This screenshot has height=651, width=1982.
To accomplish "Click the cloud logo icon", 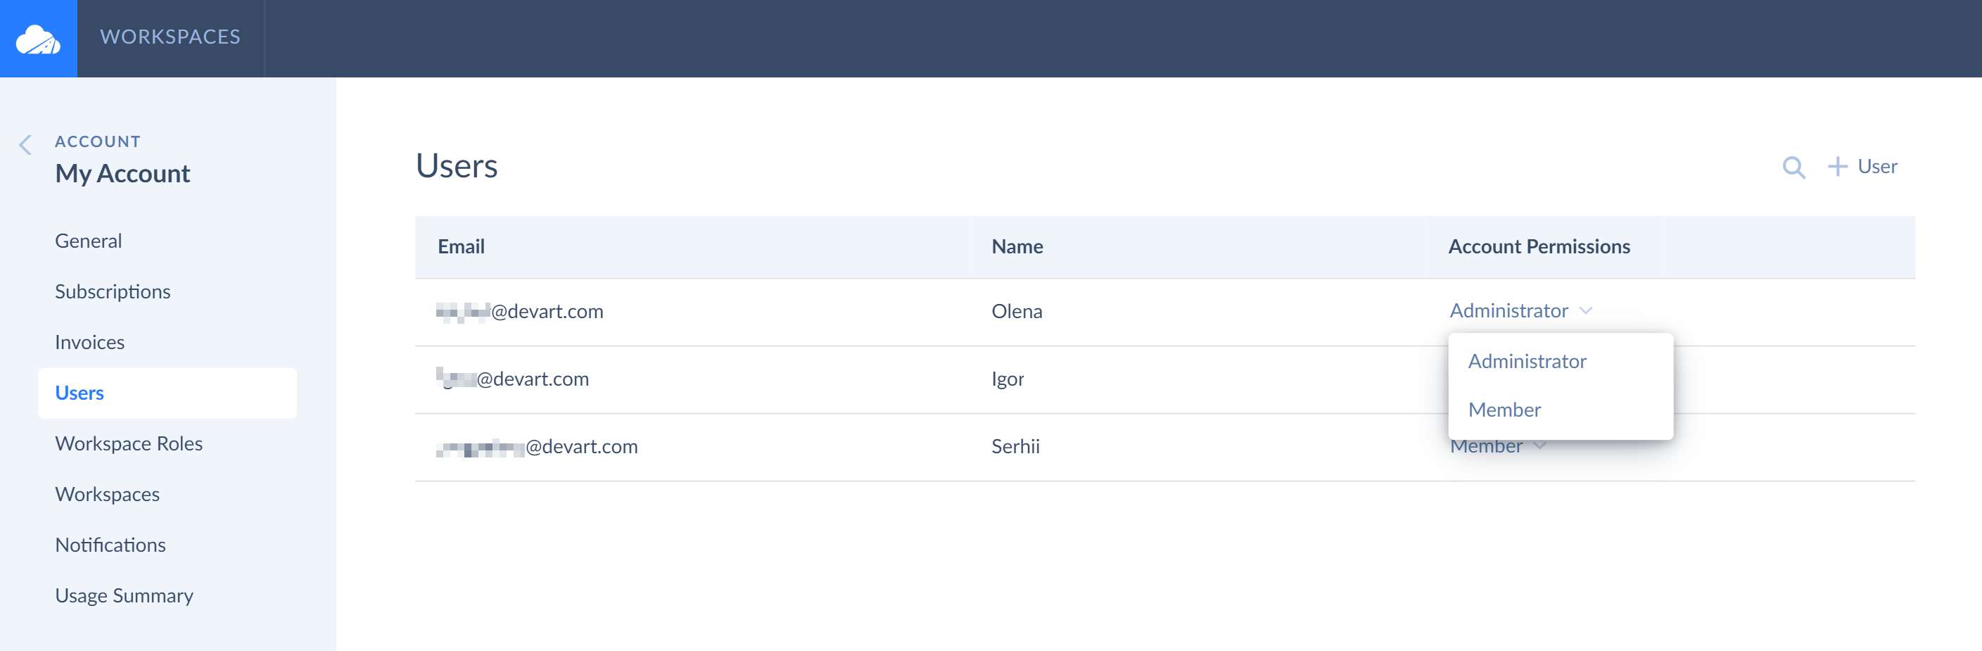I will coord(39,38).
